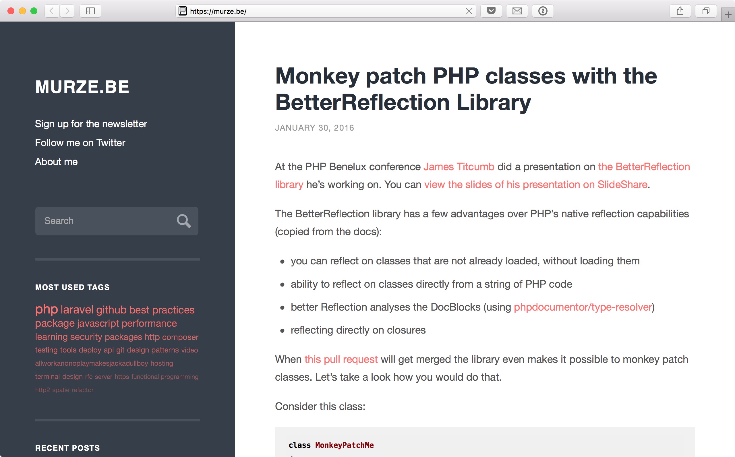Screen dimensions: 735x457
Task: Add a new tab with plus button
Action: [x=728, y=15]
